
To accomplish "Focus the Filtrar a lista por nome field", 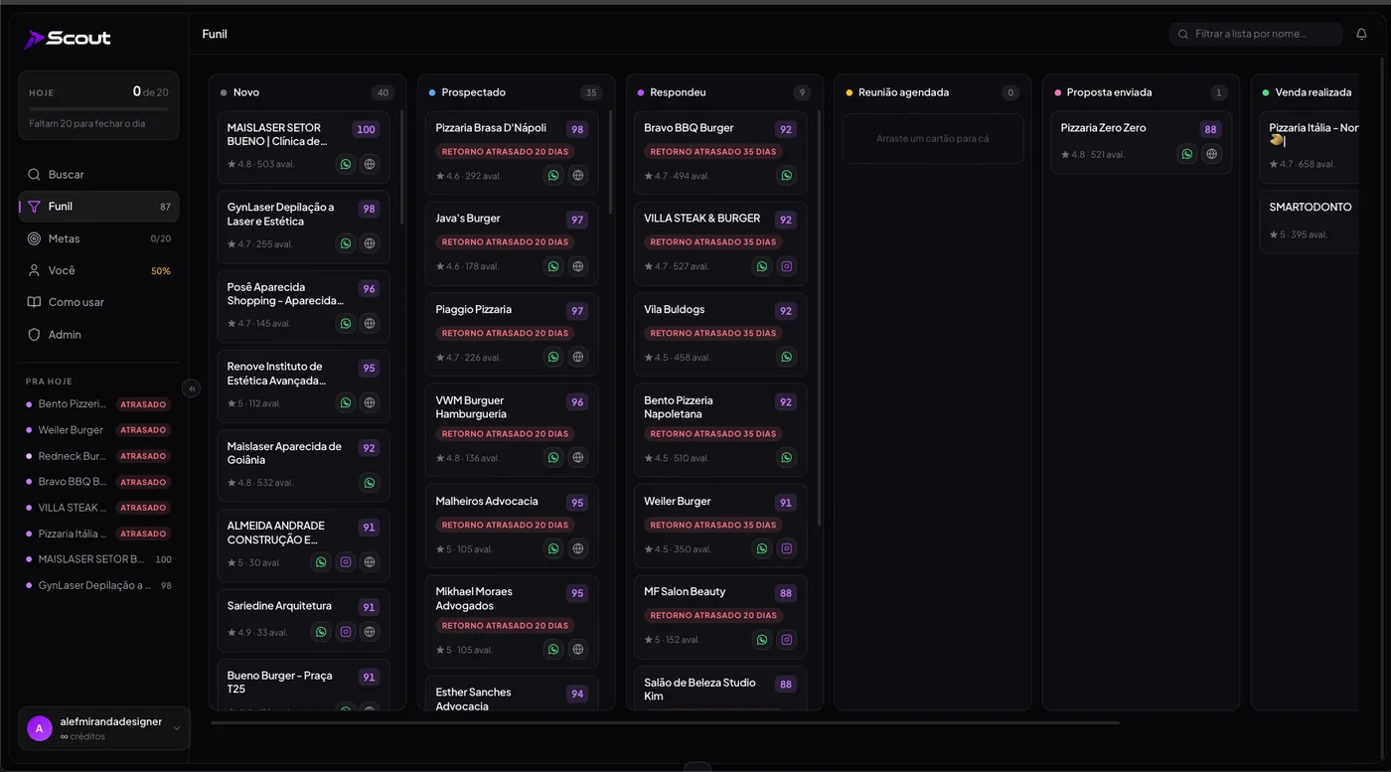I will (x=1256, y=34).
